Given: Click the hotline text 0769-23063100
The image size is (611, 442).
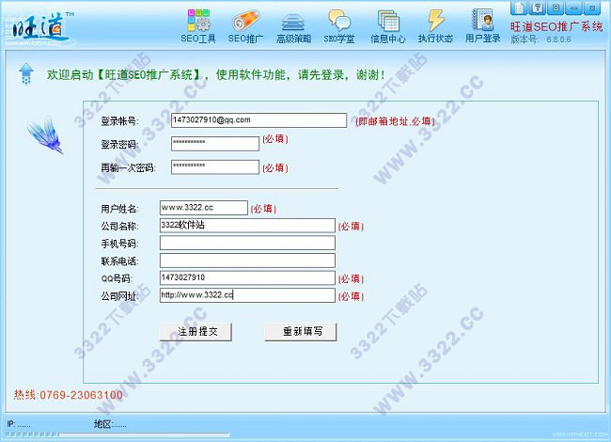Looking at the screenshot, I should [x=81, y=395].
